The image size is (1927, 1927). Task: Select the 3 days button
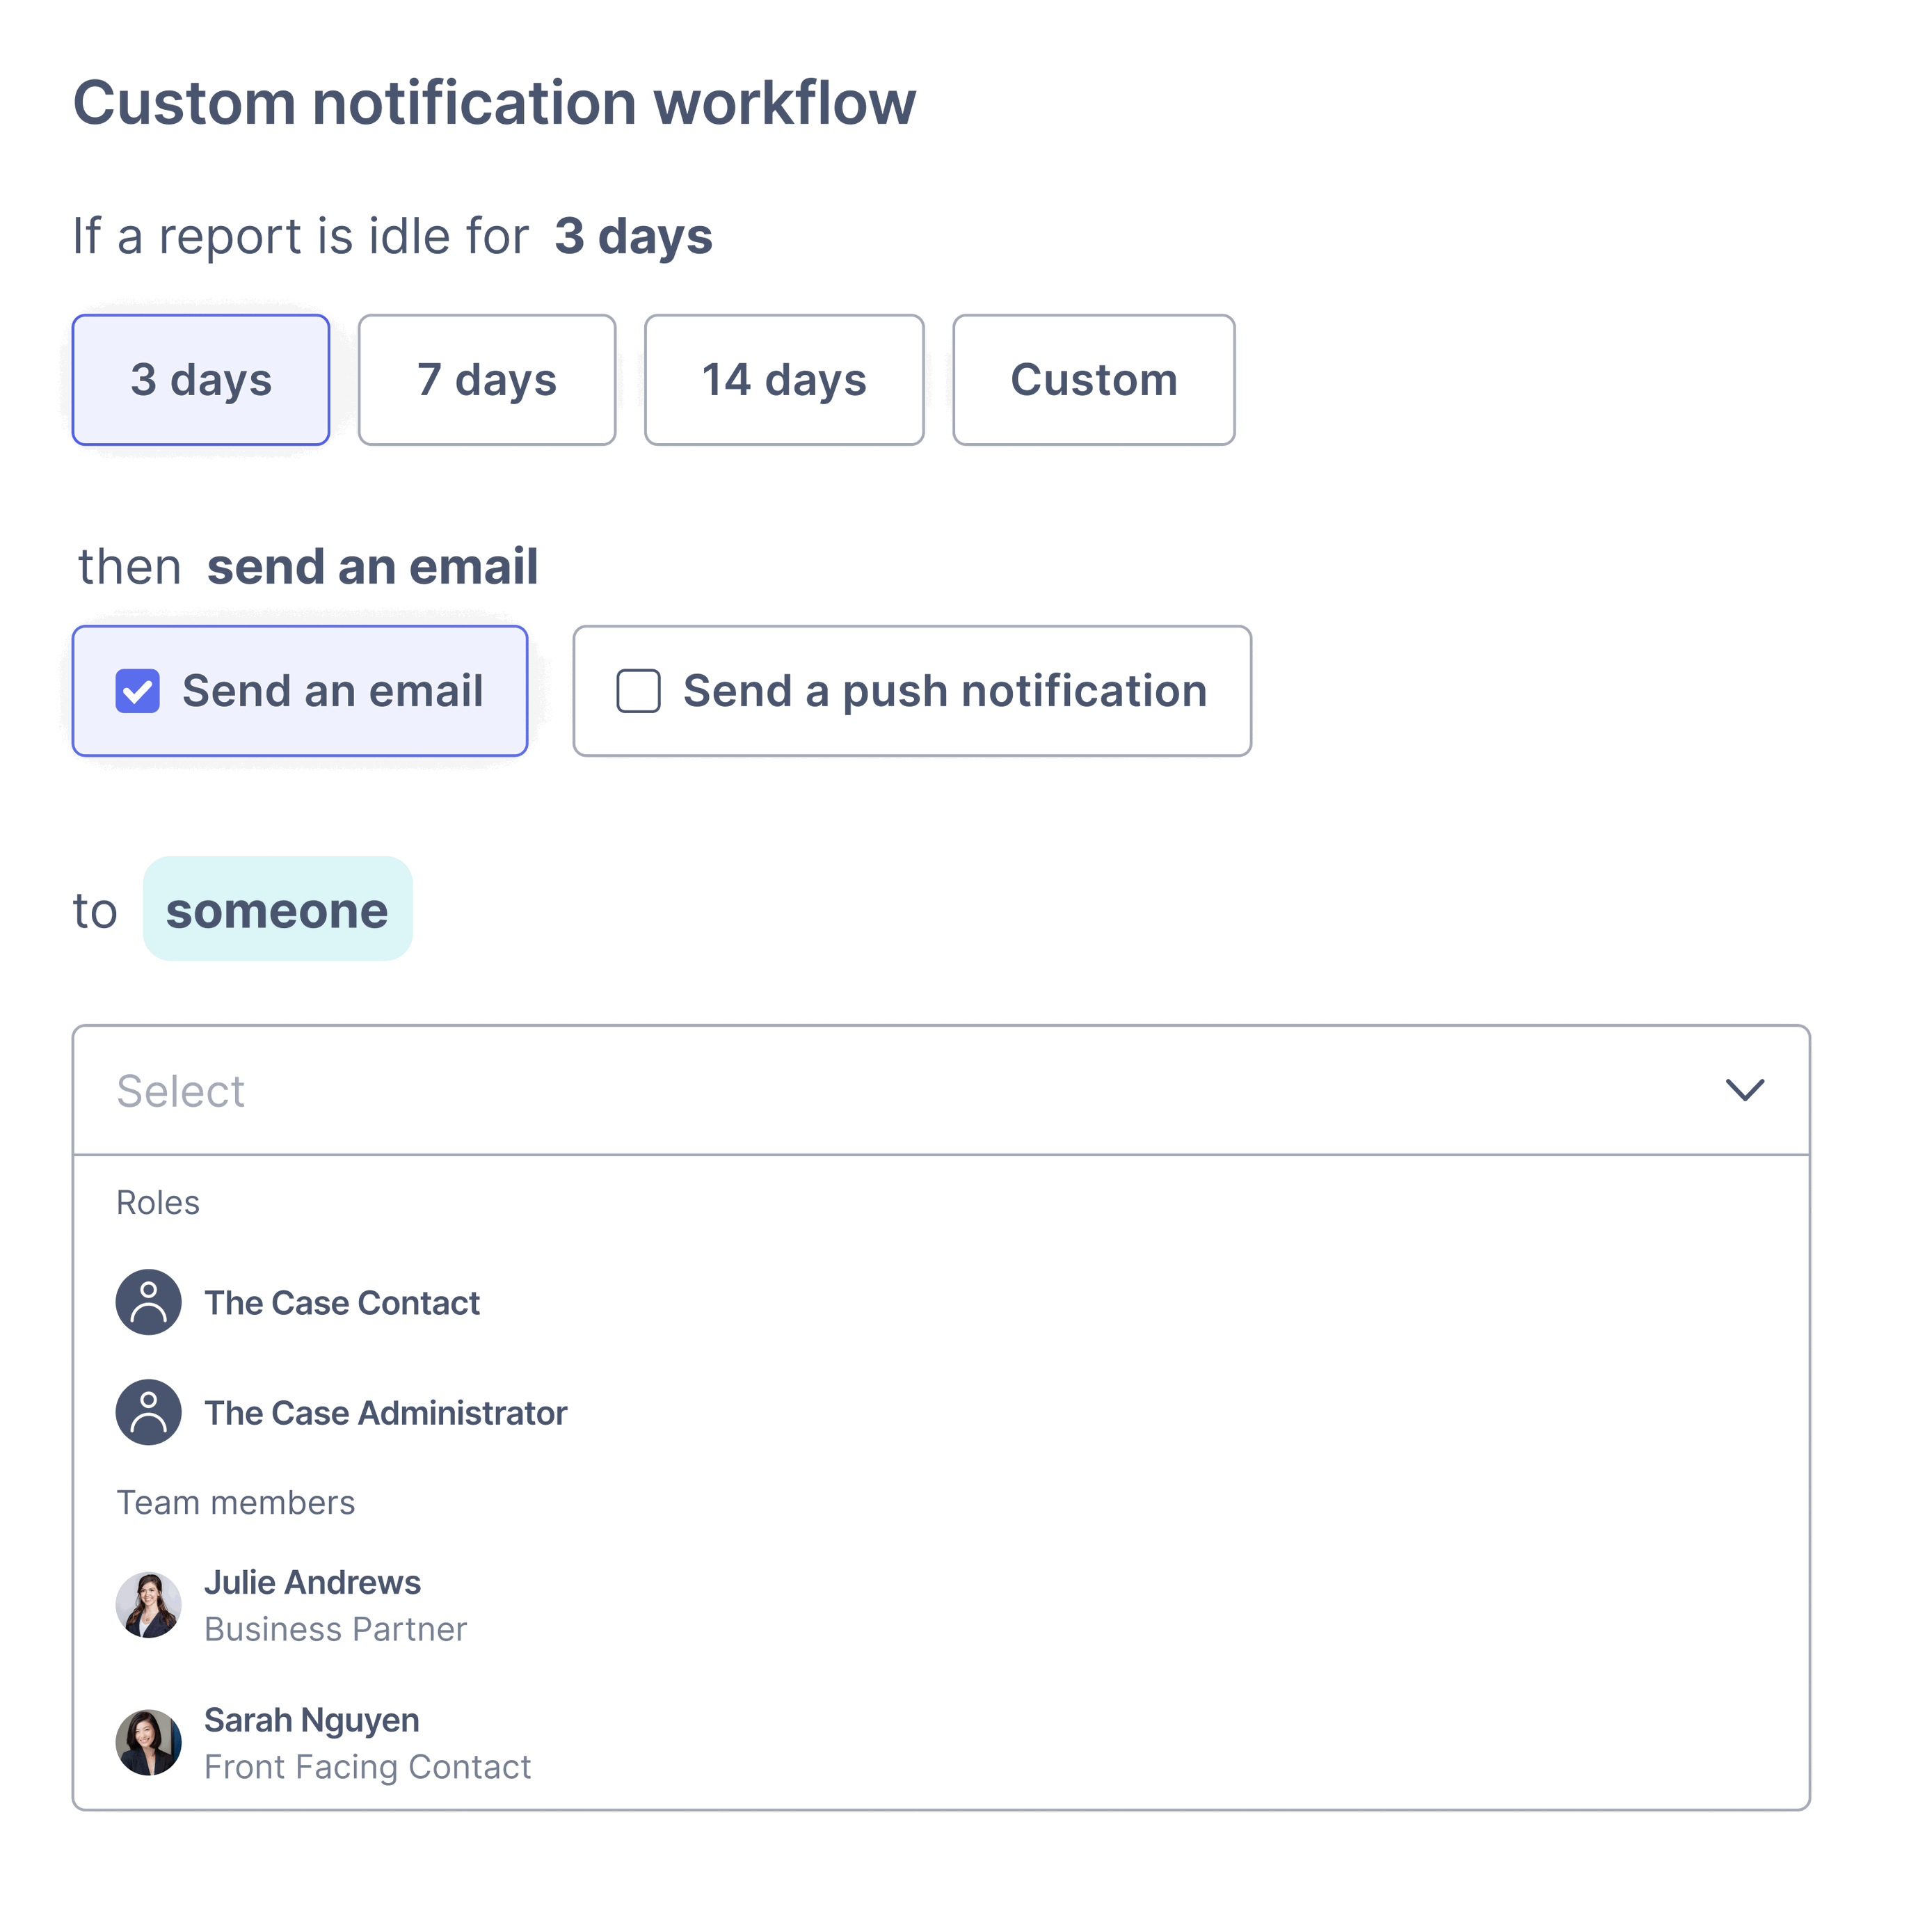pos(200,379)
